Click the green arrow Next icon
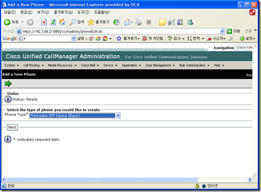 [x=8, y=84]
